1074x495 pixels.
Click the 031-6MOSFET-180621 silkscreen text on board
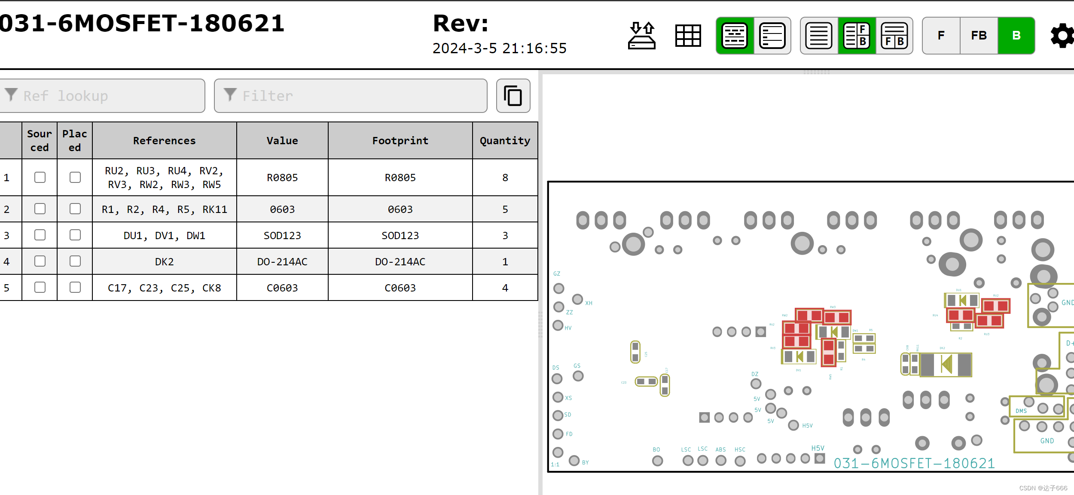[914, 463]
